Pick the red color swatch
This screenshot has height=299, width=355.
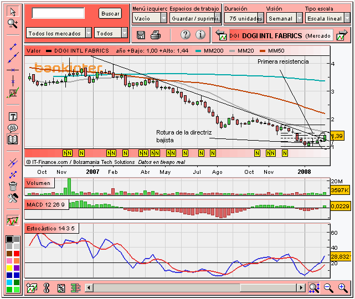[x=17, y=254]
